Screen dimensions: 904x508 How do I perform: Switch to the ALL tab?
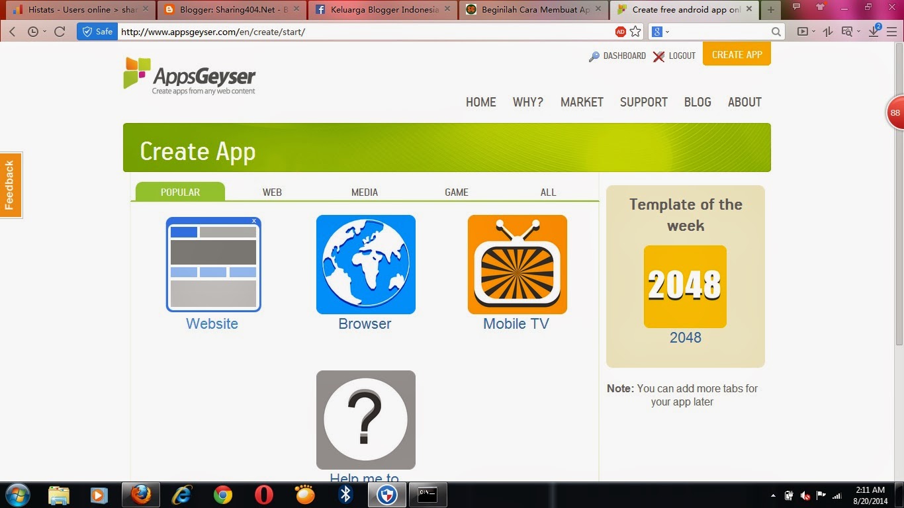[x=549, y=192]
